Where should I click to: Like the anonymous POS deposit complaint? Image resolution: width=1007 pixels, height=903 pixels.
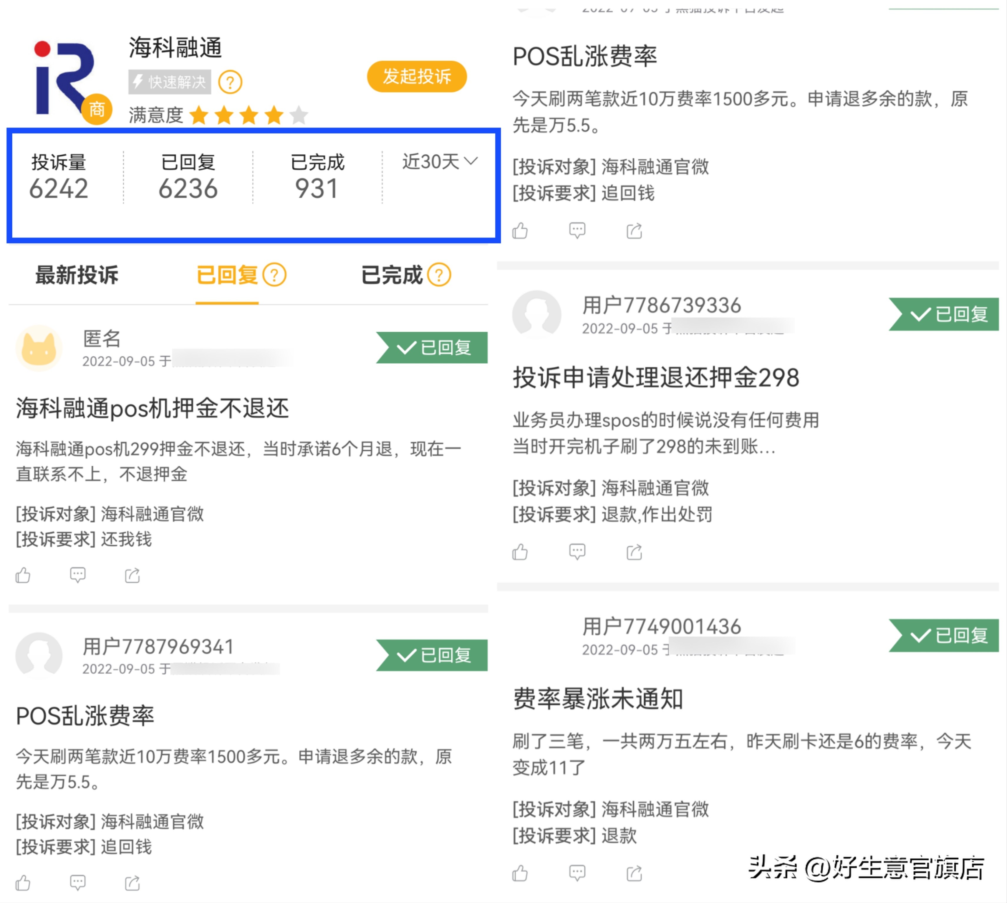click(23, 576)
